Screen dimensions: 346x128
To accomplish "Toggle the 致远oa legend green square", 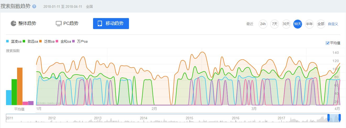I will [24, 41].
